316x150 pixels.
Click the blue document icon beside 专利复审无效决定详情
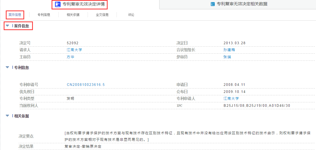coord(58,4)
